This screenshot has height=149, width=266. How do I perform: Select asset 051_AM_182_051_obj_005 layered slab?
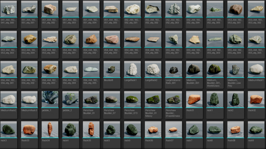[x=112, y=9]
